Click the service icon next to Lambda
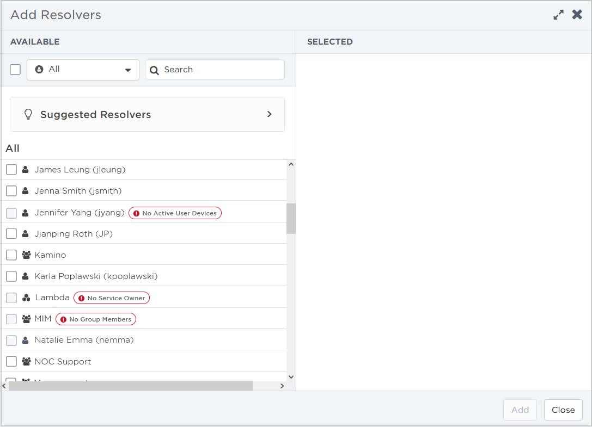 [x=26, y=298]
